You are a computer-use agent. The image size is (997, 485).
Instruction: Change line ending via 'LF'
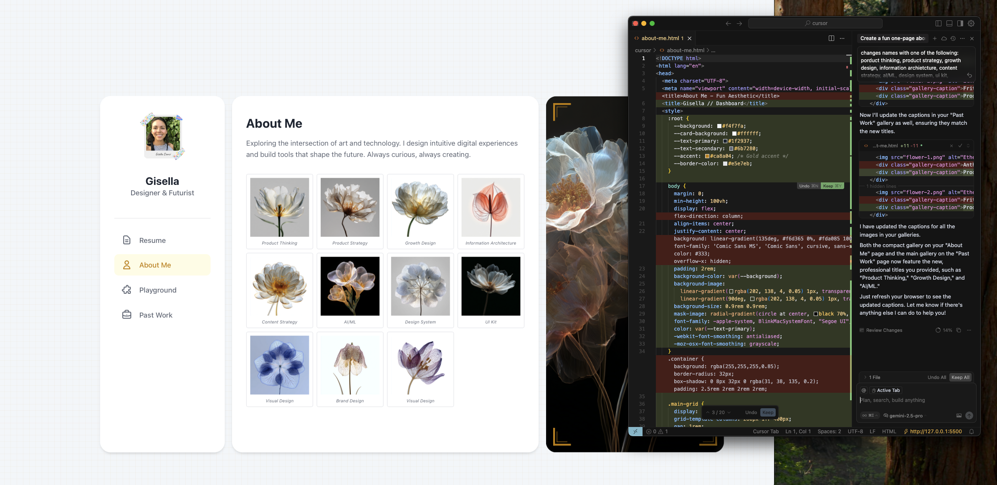[x=873, y=432]
